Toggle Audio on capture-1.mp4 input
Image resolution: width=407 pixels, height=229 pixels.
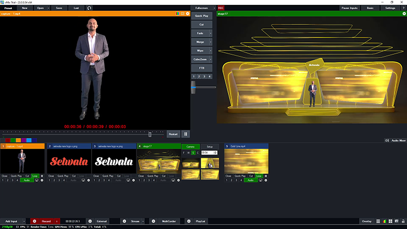[26, 180]
